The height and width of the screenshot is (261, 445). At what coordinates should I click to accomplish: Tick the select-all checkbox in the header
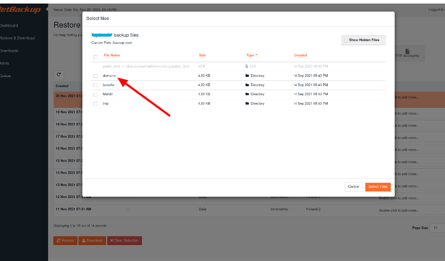(x=95, y=57)
